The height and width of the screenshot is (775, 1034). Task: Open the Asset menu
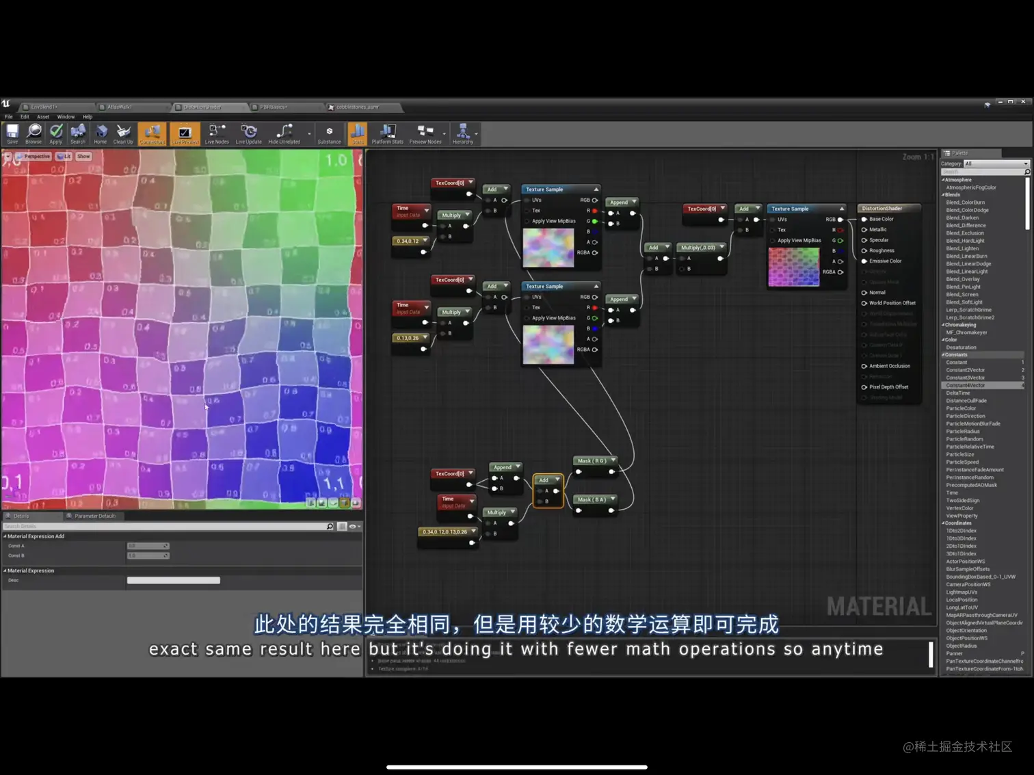coord(43,117)
